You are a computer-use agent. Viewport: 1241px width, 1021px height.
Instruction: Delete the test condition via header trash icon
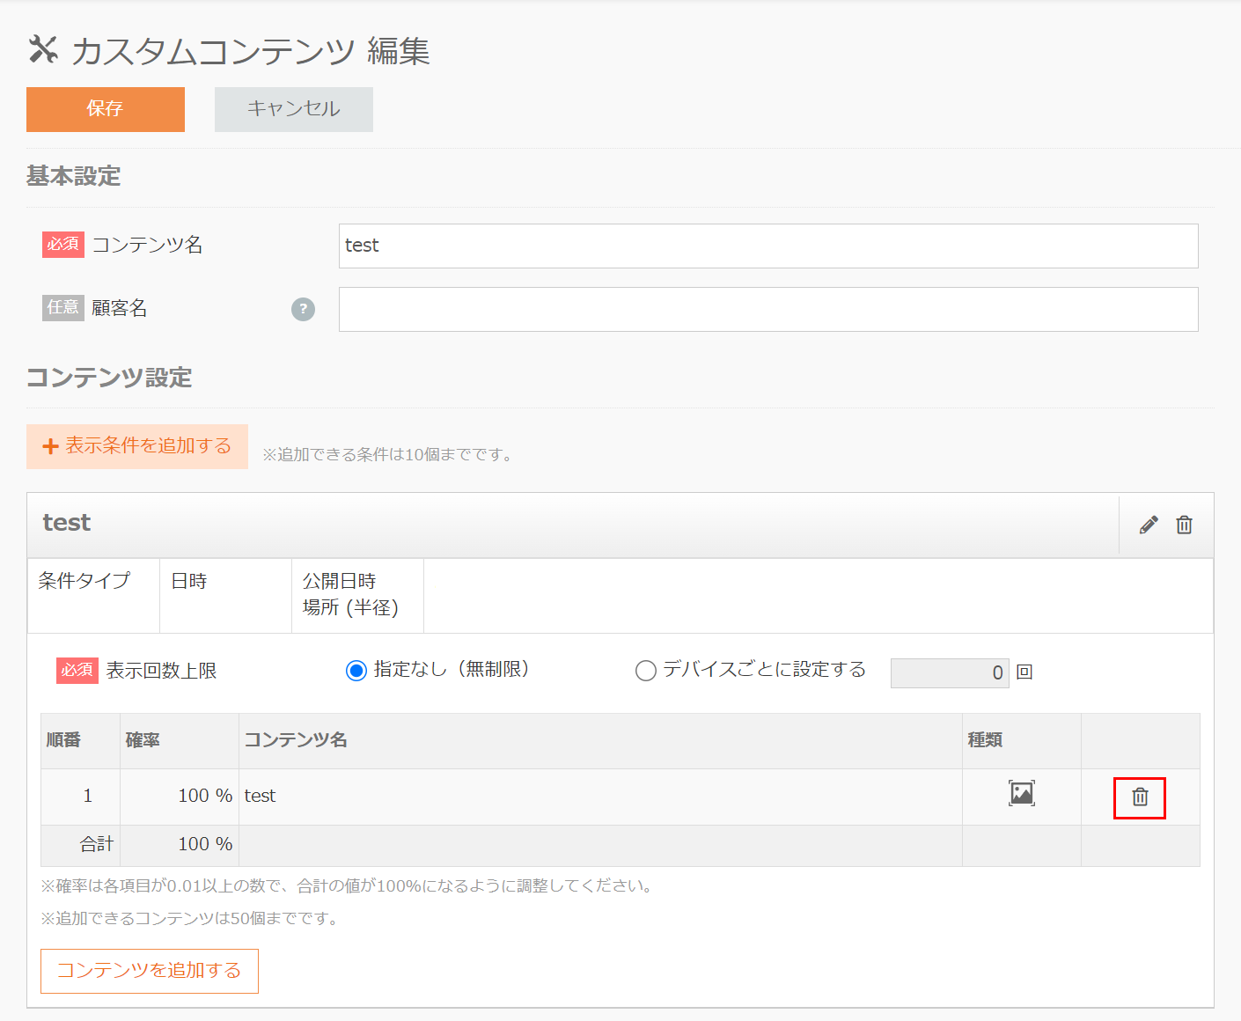point(1185,525)
